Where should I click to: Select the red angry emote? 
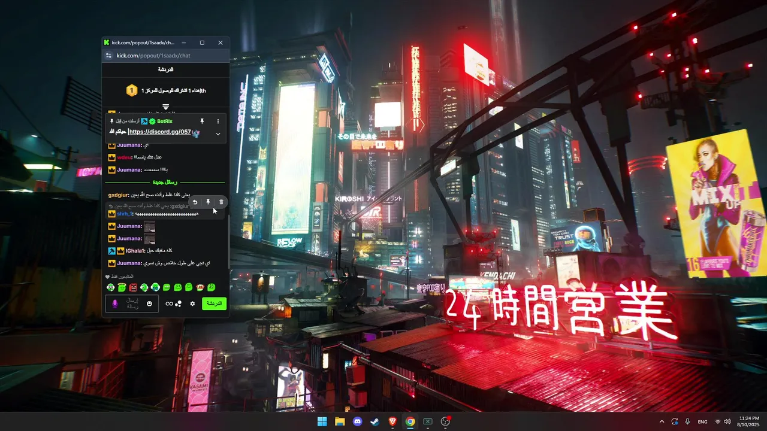(133, 287)
